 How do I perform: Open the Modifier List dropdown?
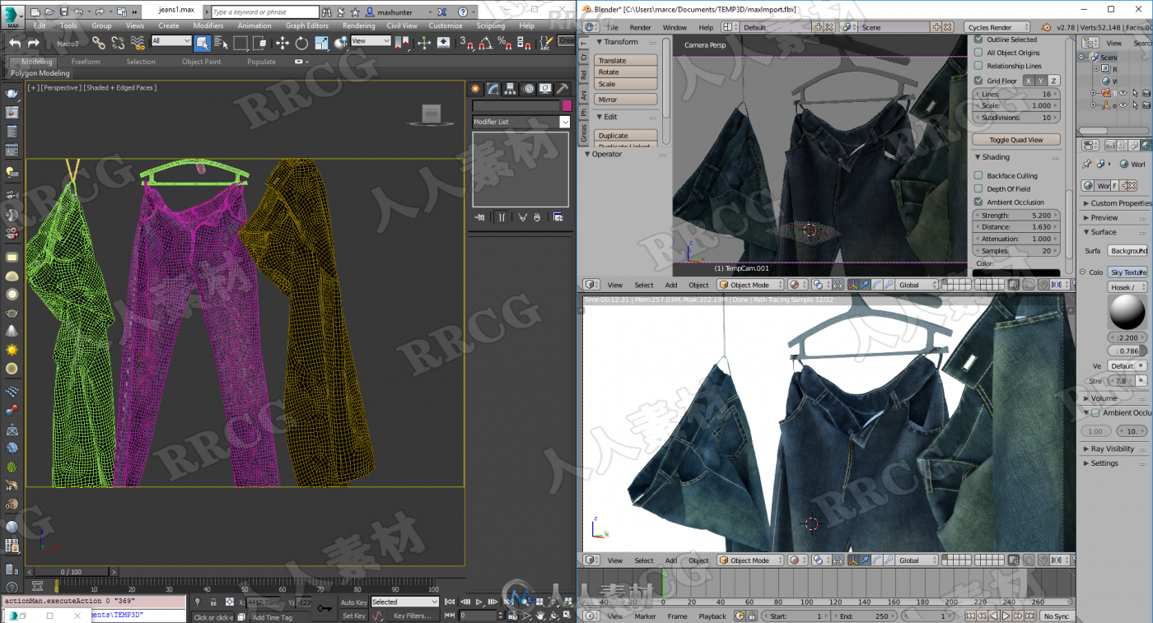(521, 122)
